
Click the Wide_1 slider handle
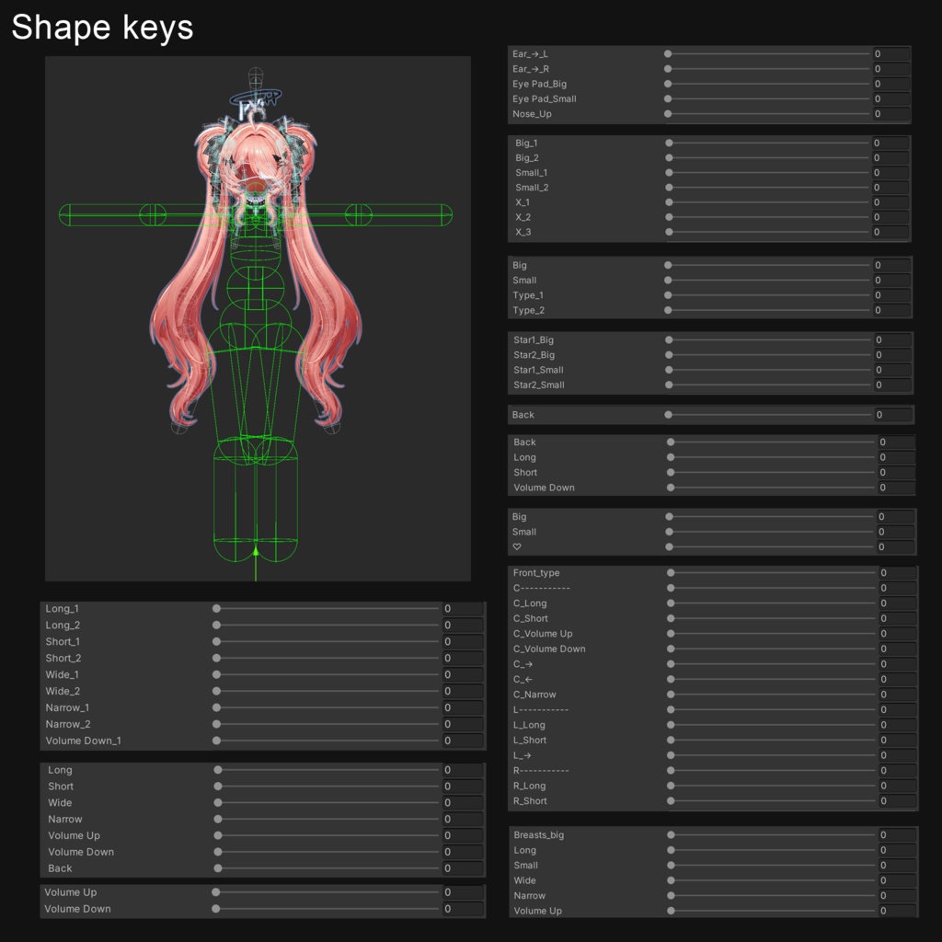pyautogui.click(x=216, y=674)
